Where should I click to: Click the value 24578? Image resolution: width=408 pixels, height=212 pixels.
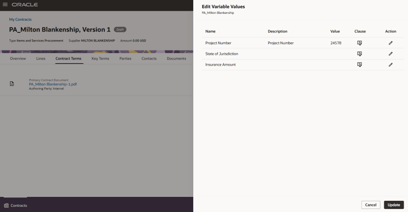(x=336, y=43)
